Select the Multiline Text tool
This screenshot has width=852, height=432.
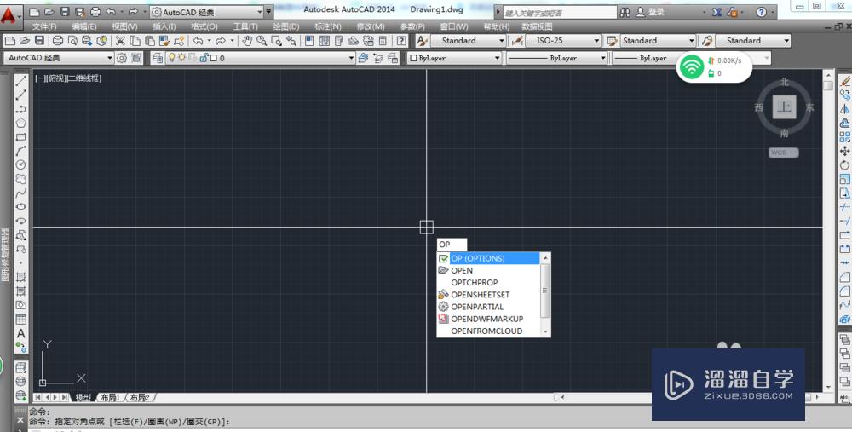(20, 333)
